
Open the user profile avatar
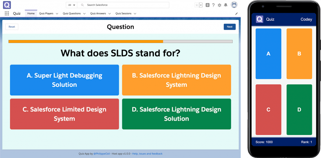[x=234, y=5]
